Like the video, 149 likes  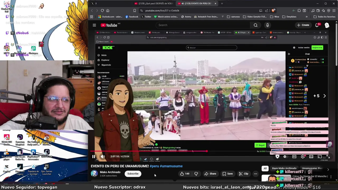(185, 174)
